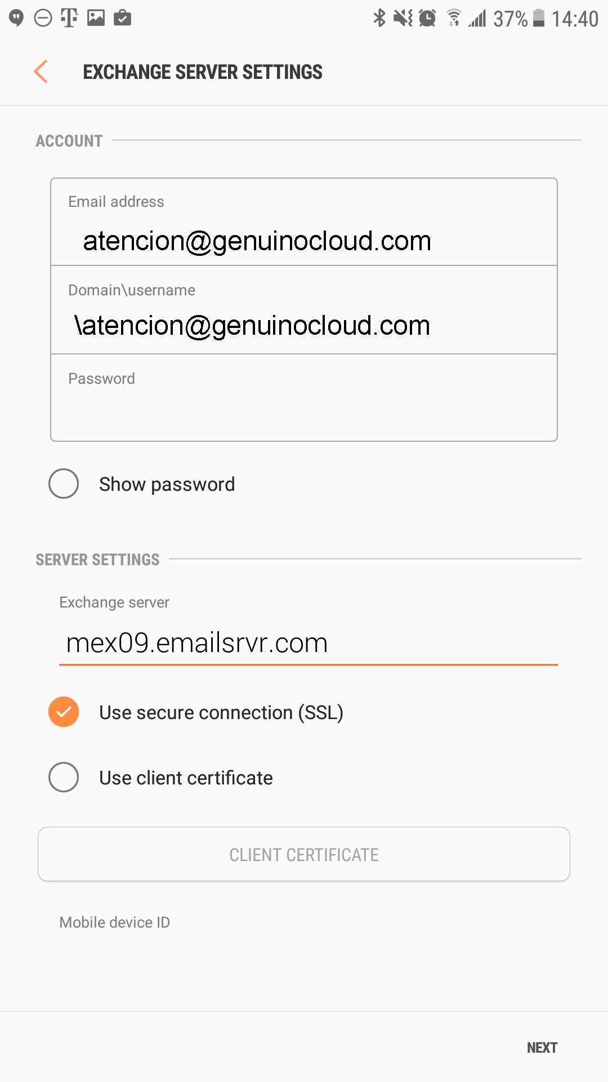Focus the Password input field

[304, 398]
